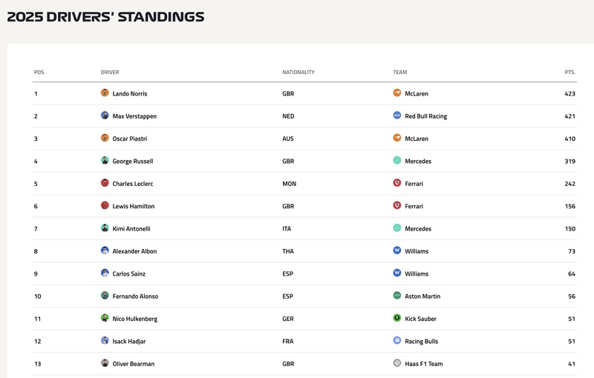Open the McLaren team link for Norris

click(417, 94)
